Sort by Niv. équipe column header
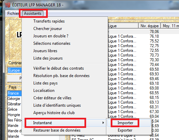The width and height of the screenshot is (179, 140). click(x=149, y=26)
